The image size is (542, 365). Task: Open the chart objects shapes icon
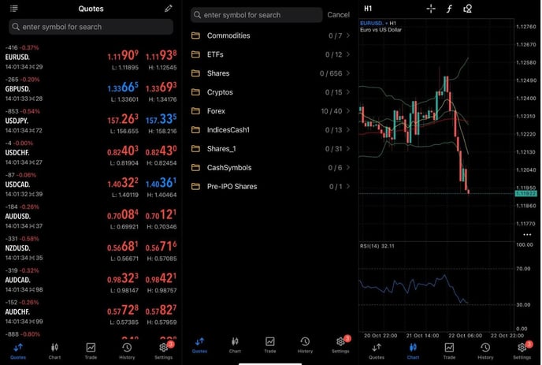click(467, 9)
